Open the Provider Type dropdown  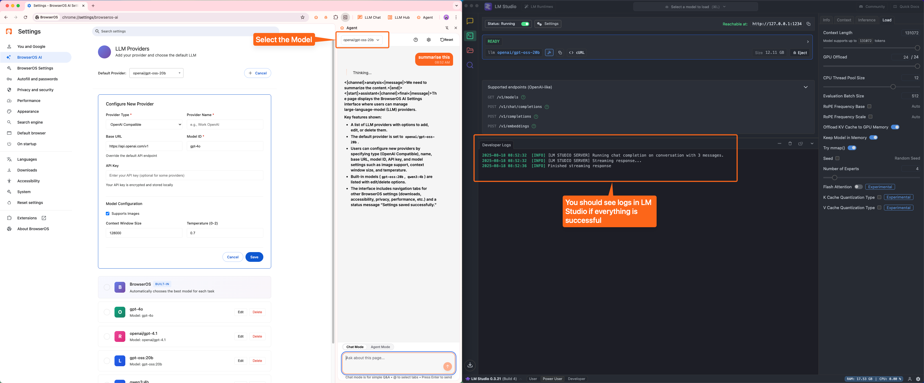tap(144, 124)
